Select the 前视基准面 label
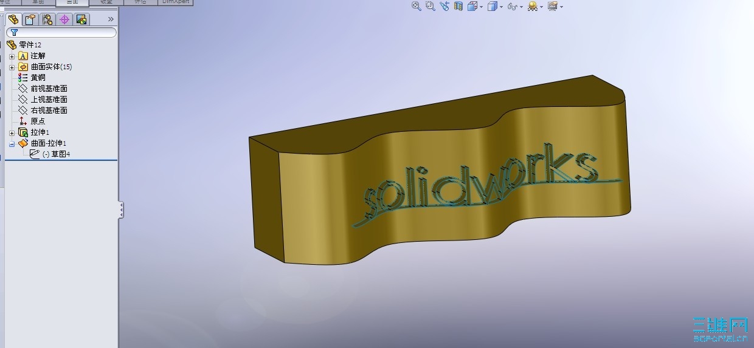 (x=49, y=89)
